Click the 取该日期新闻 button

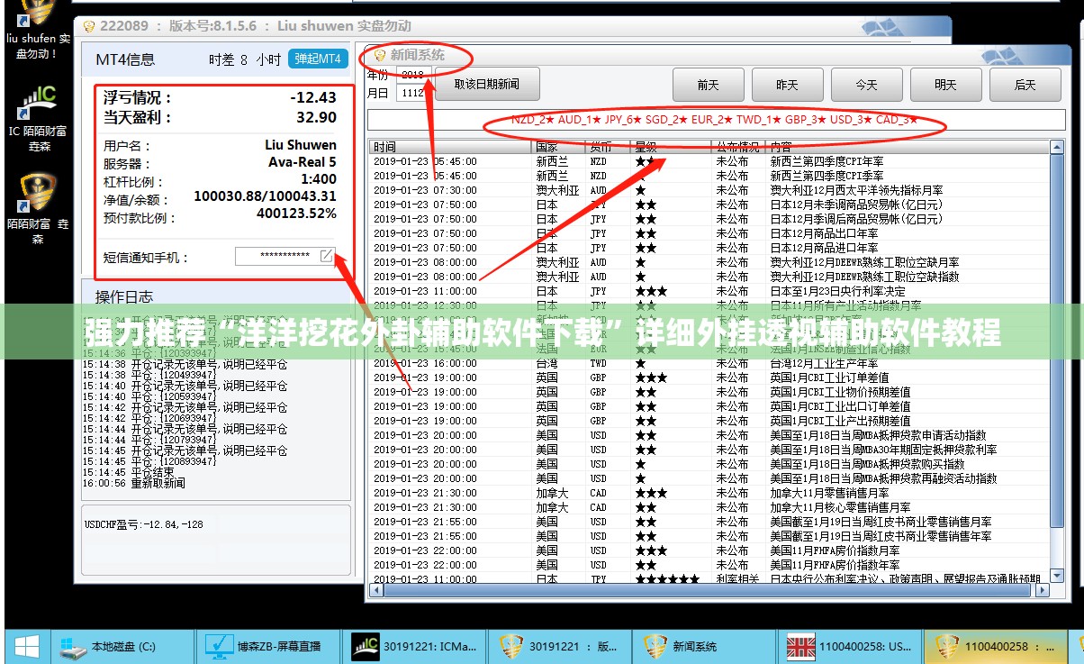pyautogui.click(x=487, y=84)
